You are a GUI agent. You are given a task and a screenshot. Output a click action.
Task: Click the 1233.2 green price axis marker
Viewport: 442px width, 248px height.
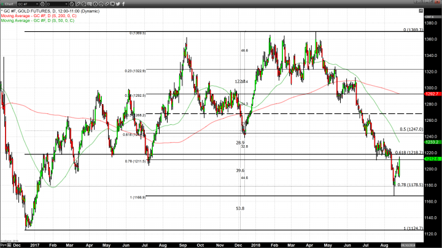(432, 142)
